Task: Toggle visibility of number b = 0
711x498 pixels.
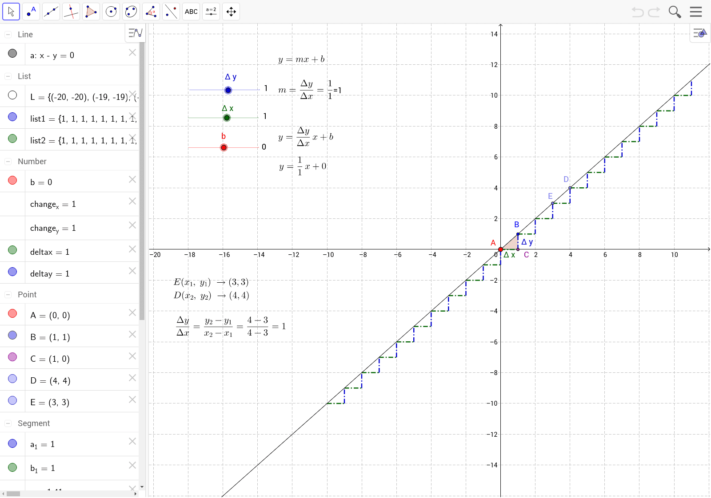Action: (12, 180)
